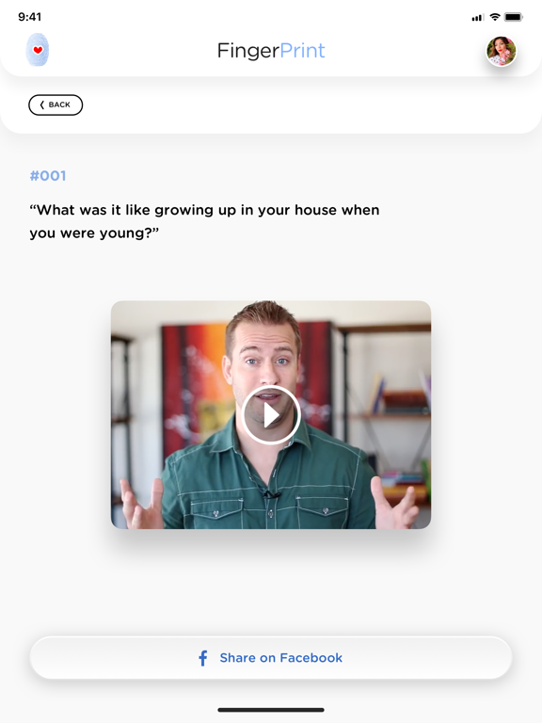Tap the Wi-Fi status icon
The image size is (542, 723).
click(495, 17)
